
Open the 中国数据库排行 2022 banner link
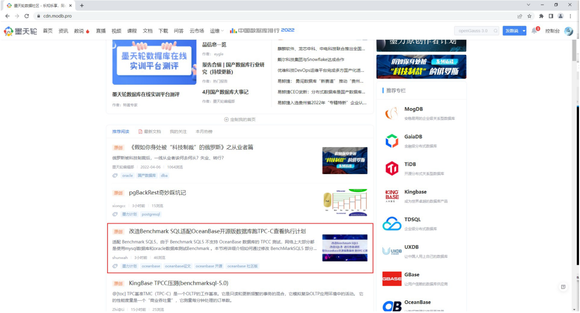pyautogui.click(x=262, y=30)
